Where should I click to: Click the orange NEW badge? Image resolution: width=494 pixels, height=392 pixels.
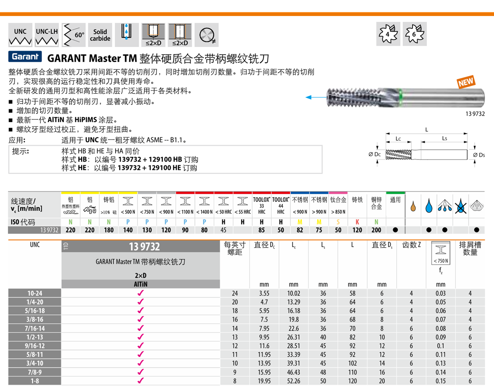coord(466,82)
